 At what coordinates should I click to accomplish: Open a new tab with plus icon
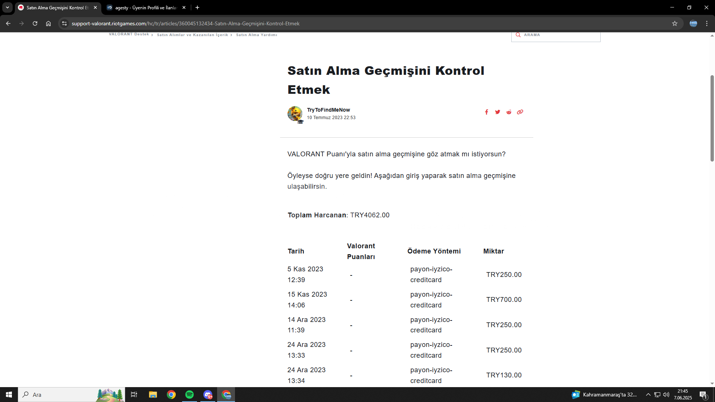(197, 7)
